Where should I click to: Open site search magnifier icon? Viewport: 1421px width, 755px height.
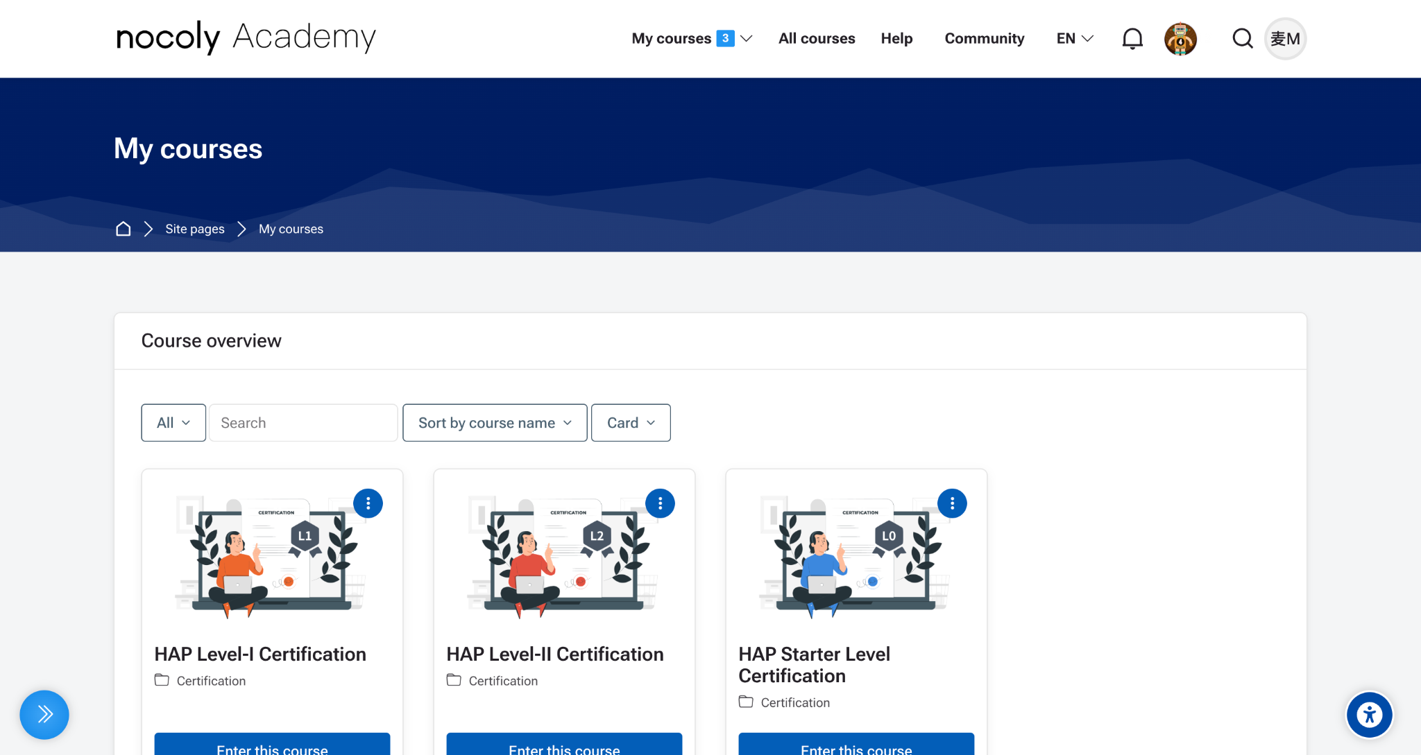pos(1242,39)
